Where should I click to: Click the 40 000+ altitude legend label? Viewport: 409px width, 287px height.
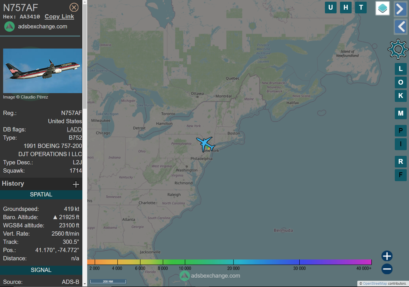pyautogui.click(x=364, y=268)
